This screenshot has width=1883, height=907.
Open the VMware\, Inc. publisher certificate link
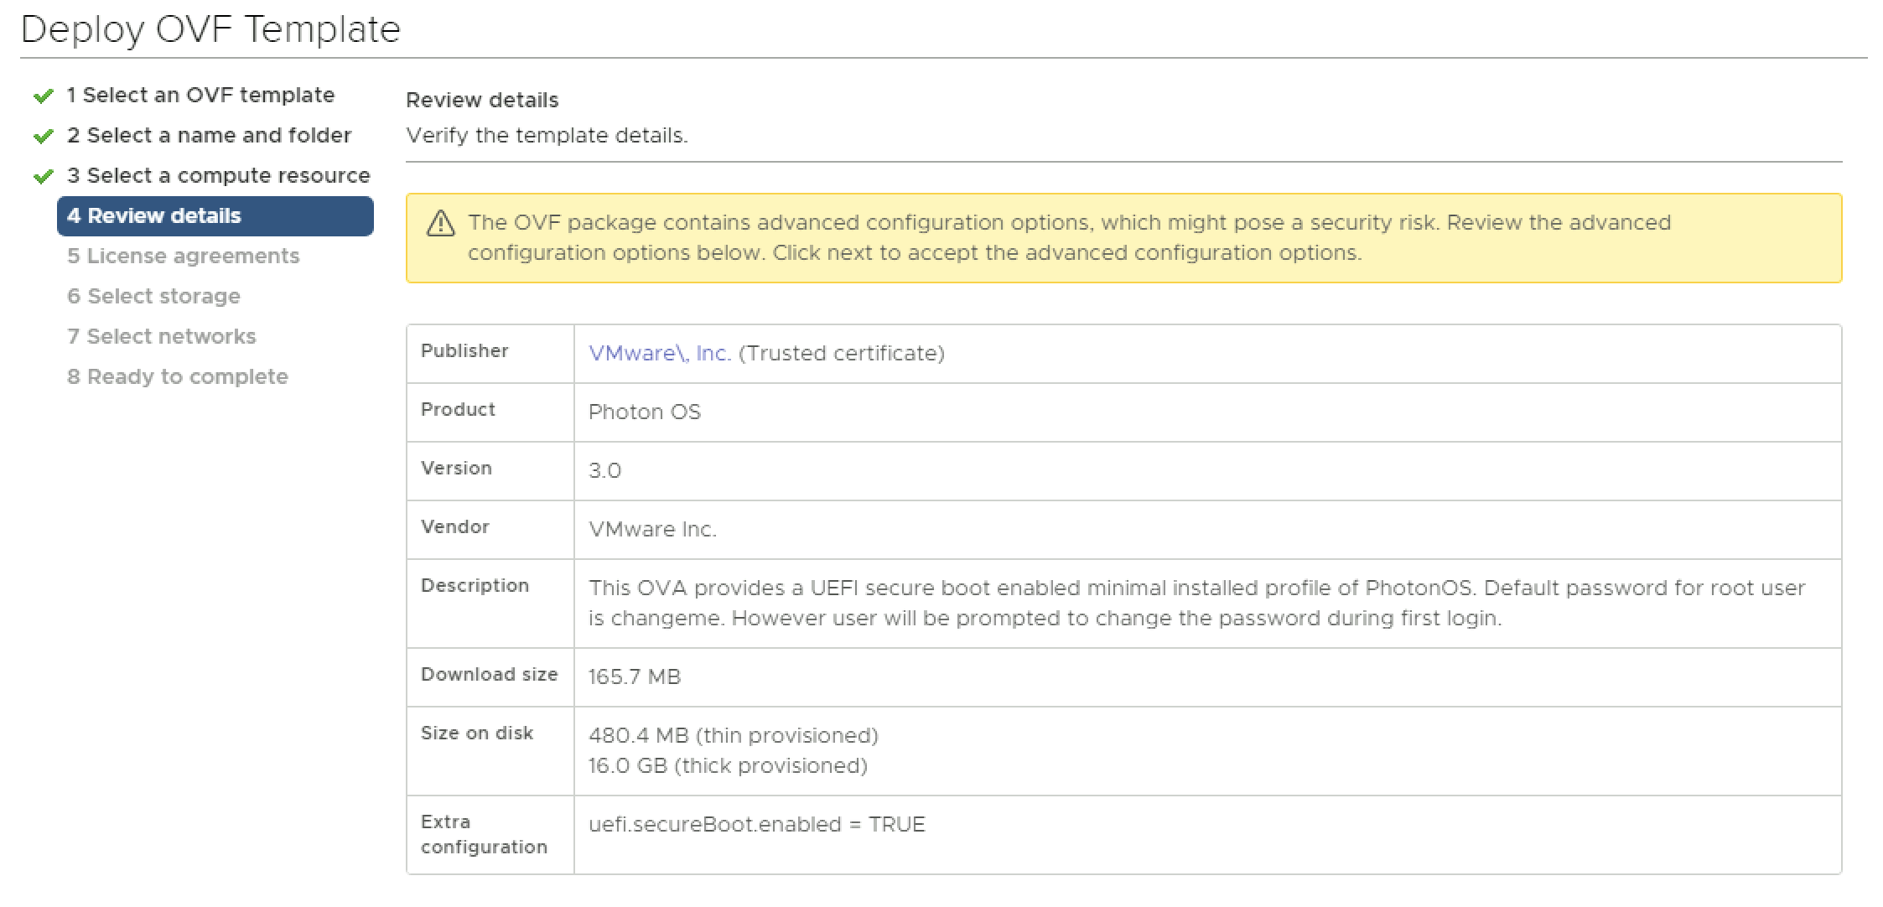(660, 354)
